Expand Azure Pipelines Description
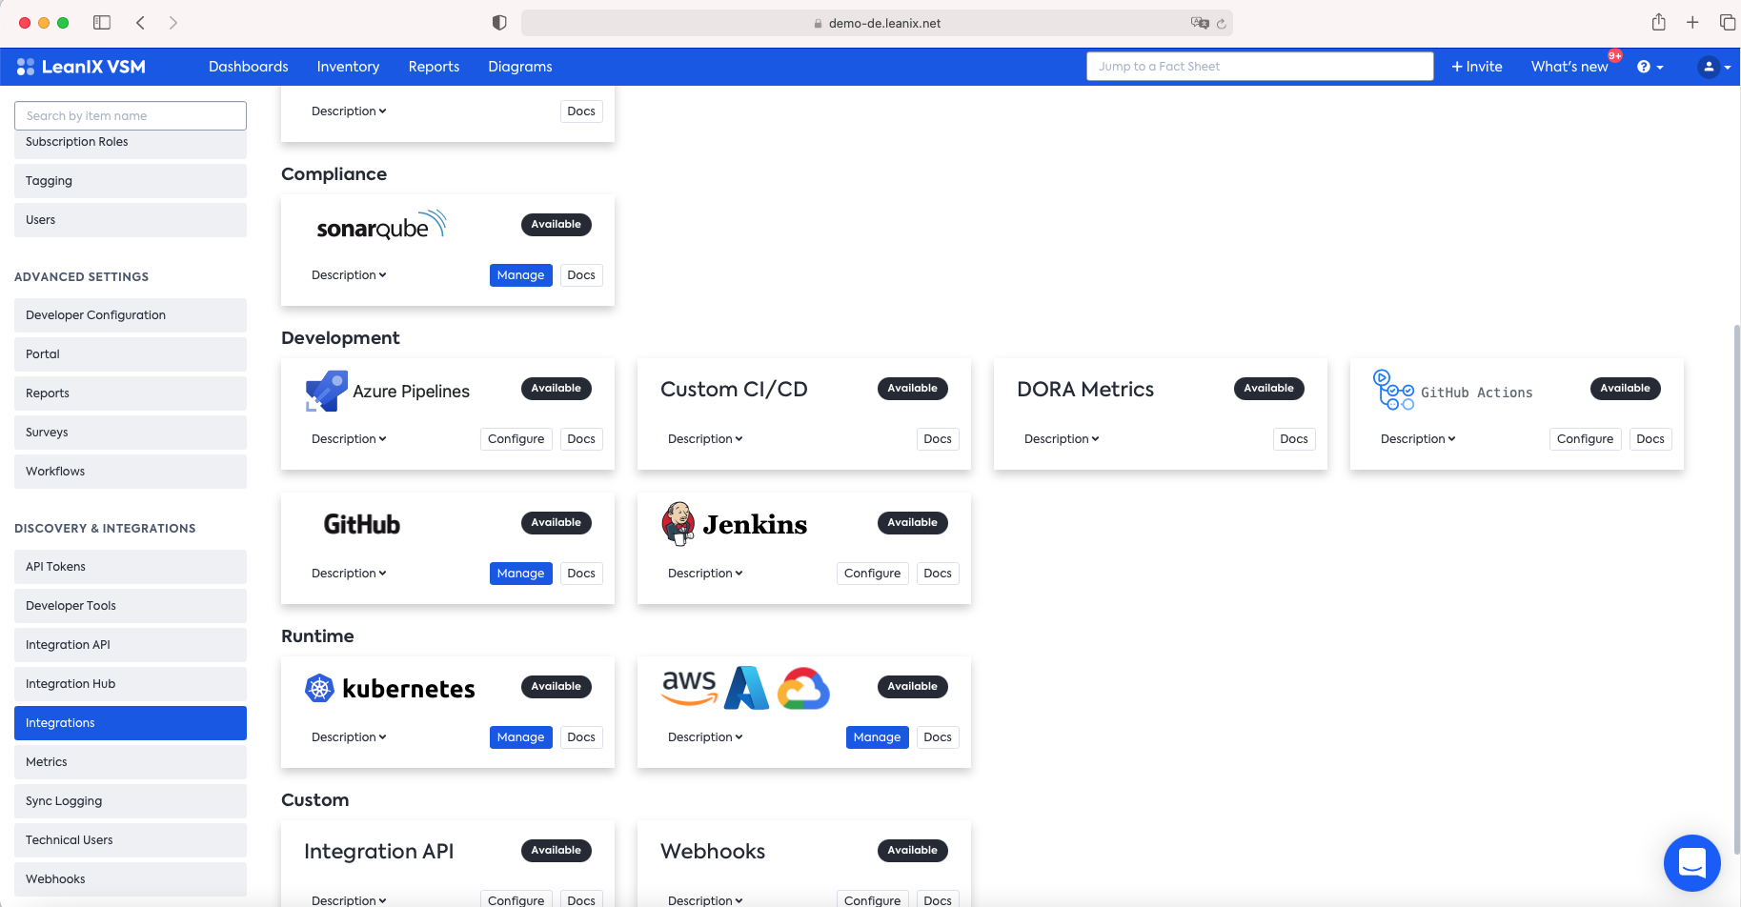This screenshot has width=1741, height=907. click(349, 439)
